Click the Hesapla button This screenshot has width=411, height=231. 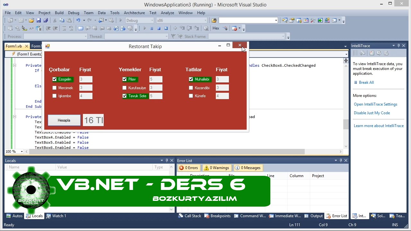pyautogui.click(x=64, y=120)
